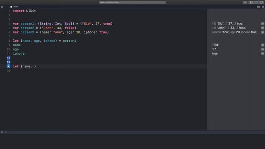
Task: Click line number 12 in gutter
Action: (x=8, y=58)
